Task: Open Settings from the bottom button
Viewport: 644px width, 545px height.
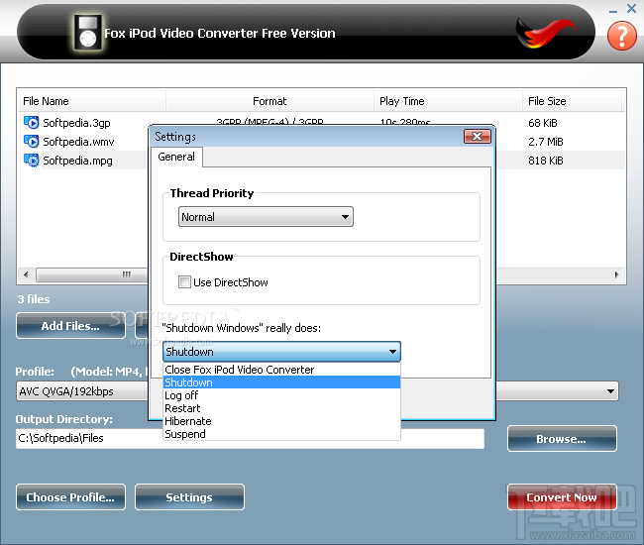Action: click(x=189, y=497)
